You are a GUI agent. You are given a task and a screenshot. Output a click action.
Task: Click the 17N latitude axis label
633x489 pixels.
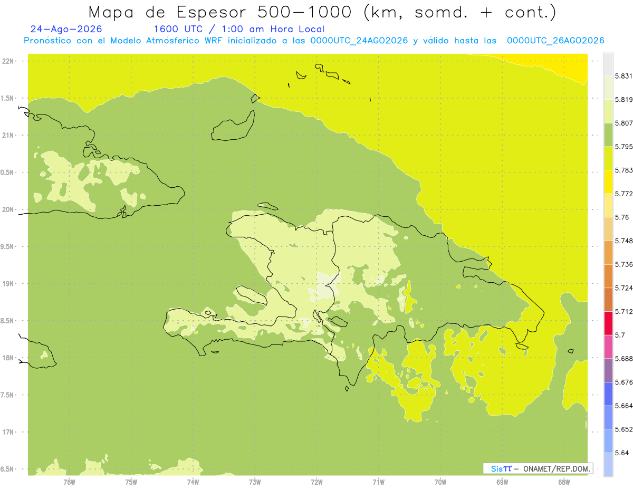point(8,432)
